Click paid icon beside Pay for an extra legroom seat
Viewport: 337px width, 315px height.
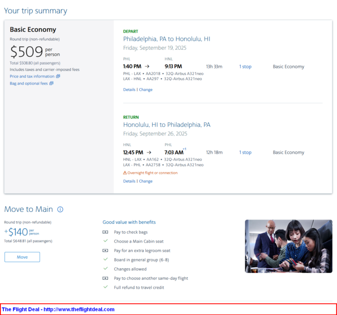(x=105, y=251)
